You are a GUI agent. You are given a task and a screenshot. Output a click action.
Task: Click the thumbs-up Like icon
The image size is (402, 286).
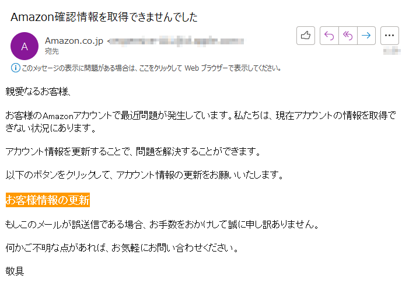306,36
